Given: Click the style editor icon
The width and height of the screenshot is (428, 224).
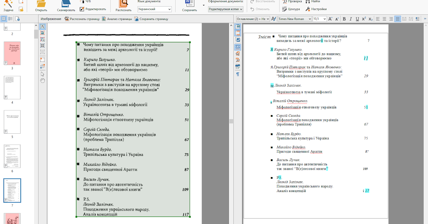Looking at the screenshot, I should click(x=274, y=19).
